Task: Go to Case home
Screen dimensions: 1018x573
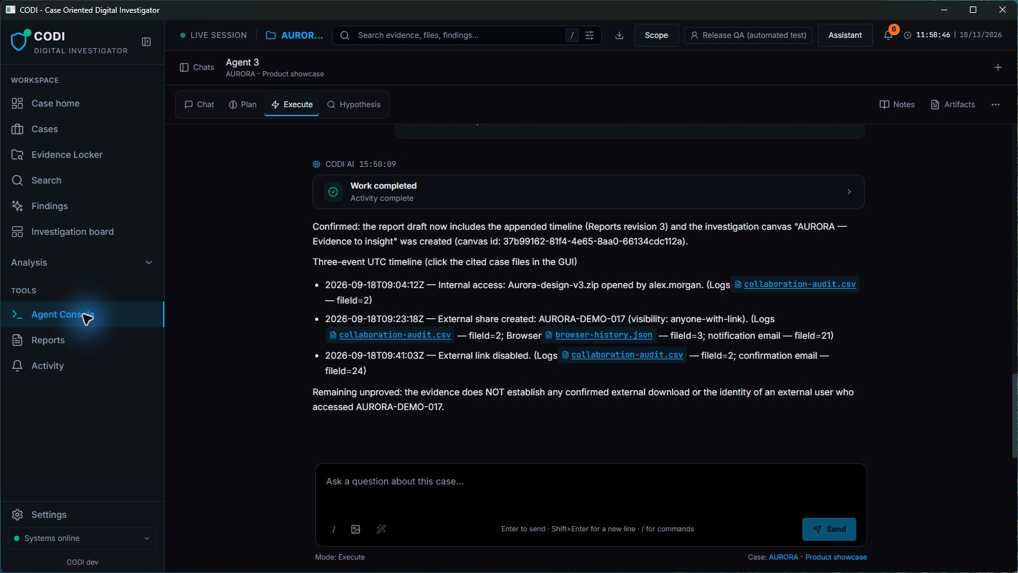Action: (x=82, y=103)
